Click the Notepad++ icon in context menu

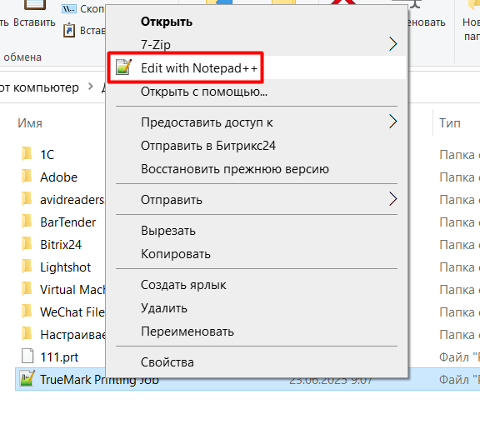123,67
